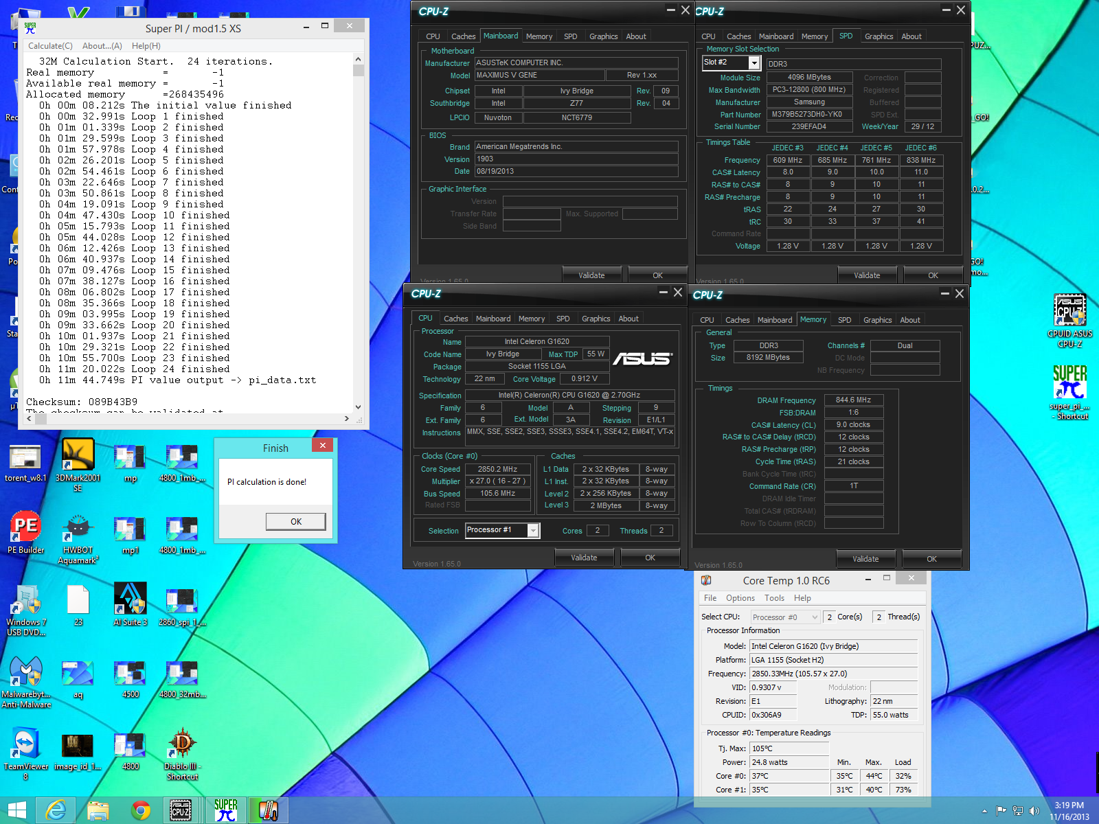Close the Finish dialog with red X
This screenshot has width=1099, height=824.
[322, 445]
